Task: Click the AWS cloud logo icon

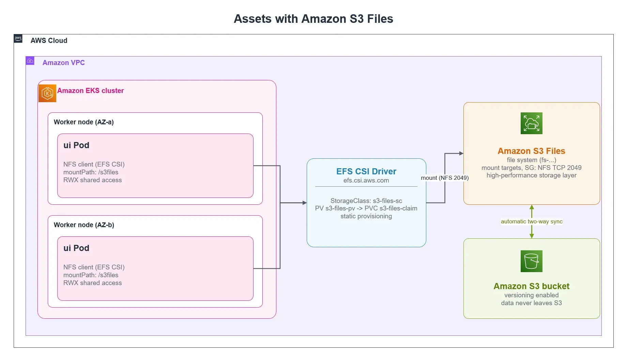Action: (x=18, y=38)
